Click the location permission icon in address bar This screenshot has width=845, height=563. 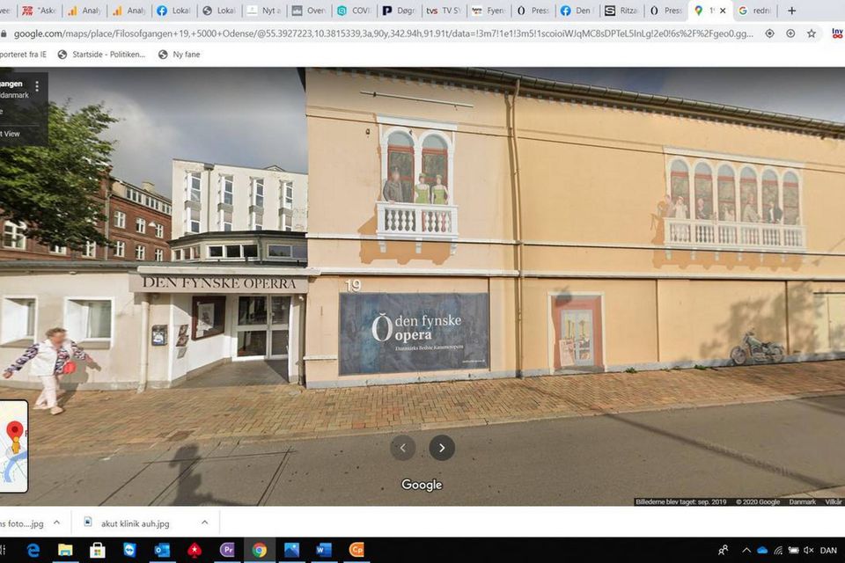[769, 33]
